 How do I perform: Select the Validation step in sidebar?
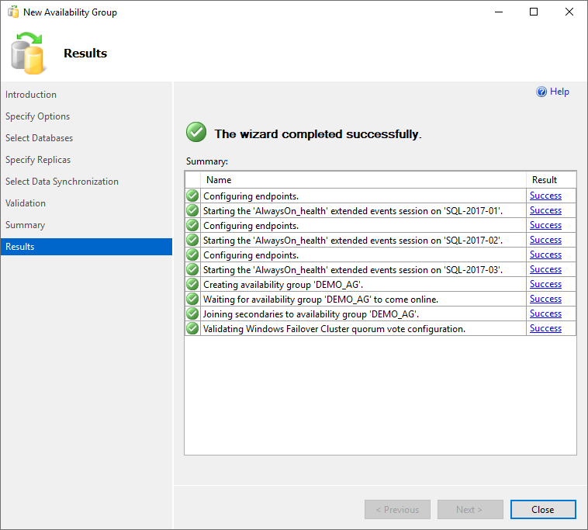click(x=26, y=203)
